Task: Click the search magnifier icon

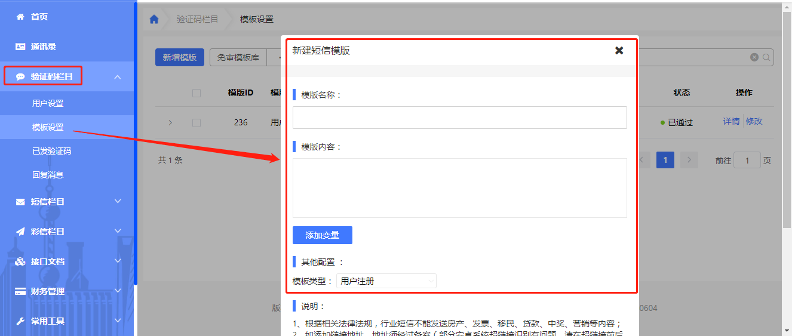Action: pos(766,57)
